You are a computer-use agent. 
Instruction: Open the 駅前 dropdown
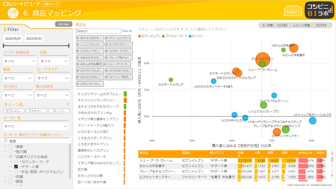tap(18, 78)
